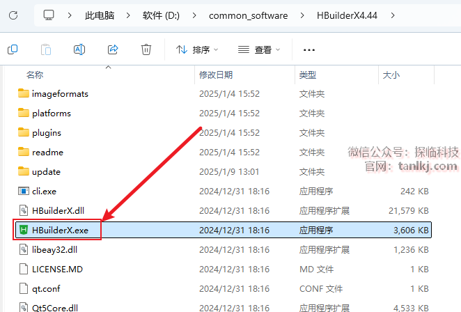Select the readme folder name
The image size is (461, 312).
tap(47, 153)
